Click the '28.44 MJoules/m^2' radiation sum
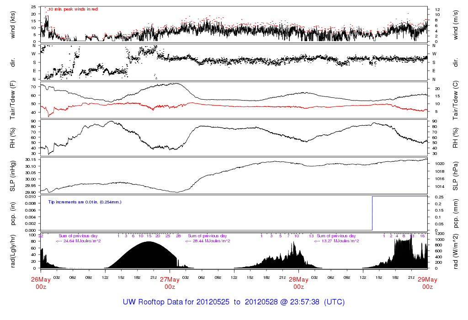This screenshot has height=320, width=468. point(211,241)
